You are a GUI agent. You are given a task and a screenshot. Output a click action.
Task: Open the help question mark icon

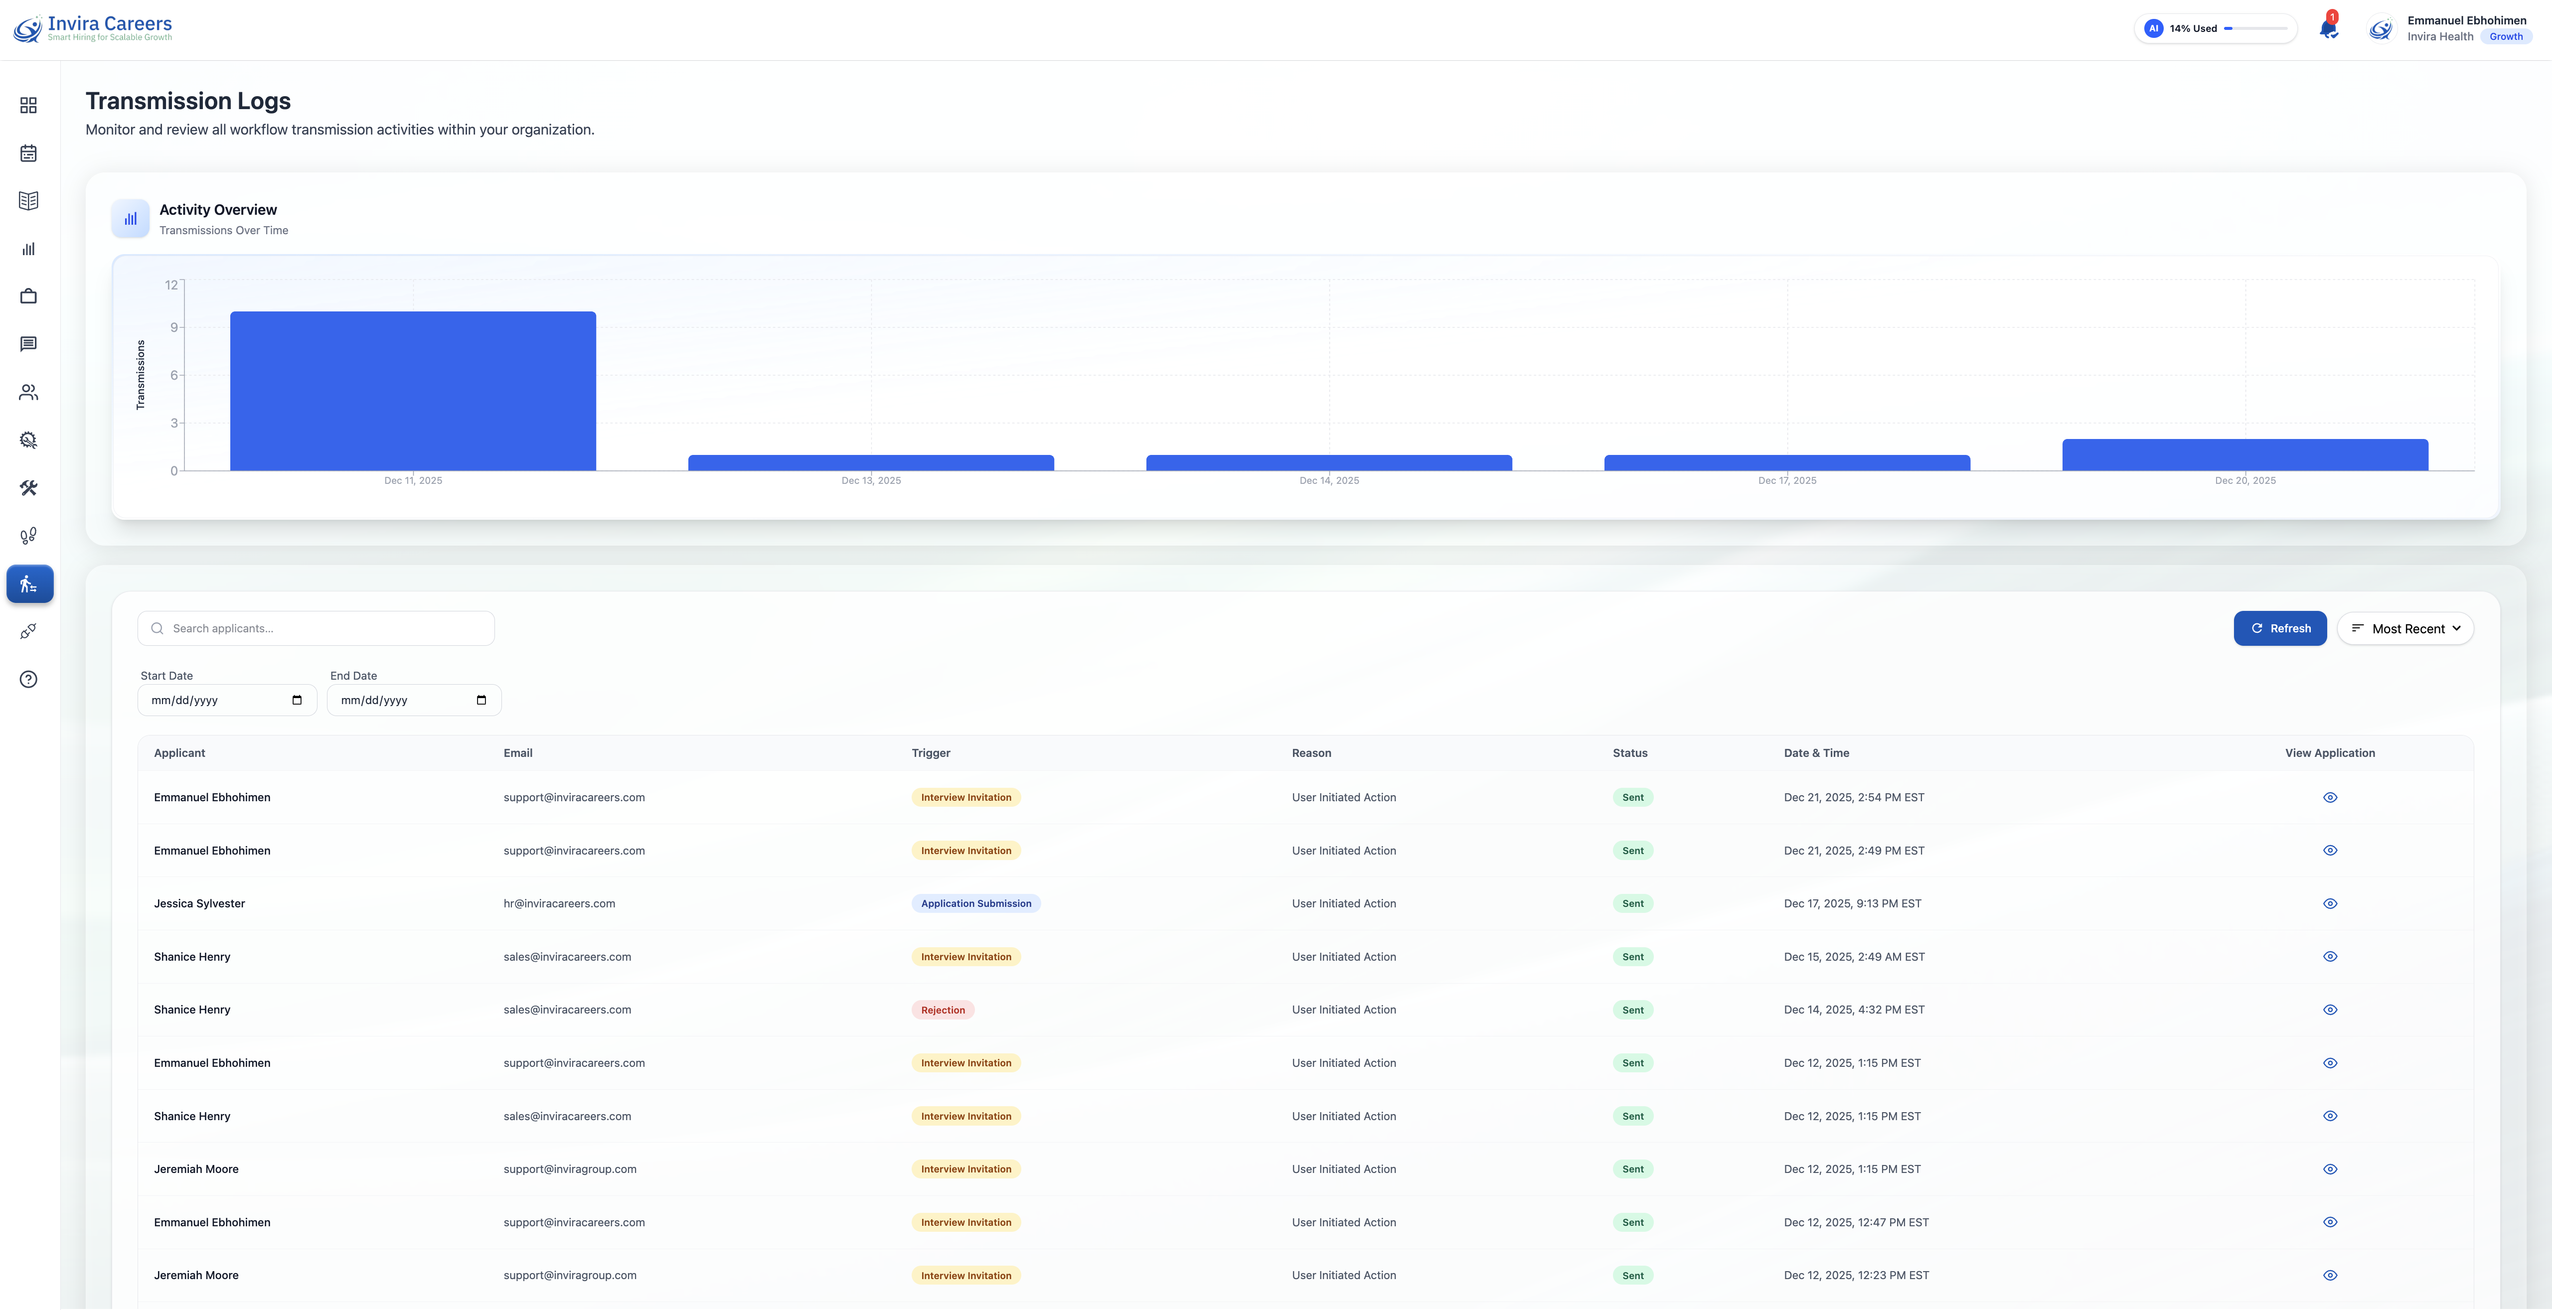pos(29,679)
